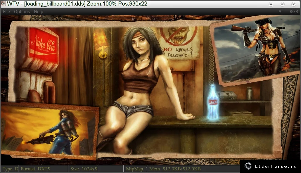
Task: Open the Help menu
Action: pyautogui.click(x=39, y=12)
